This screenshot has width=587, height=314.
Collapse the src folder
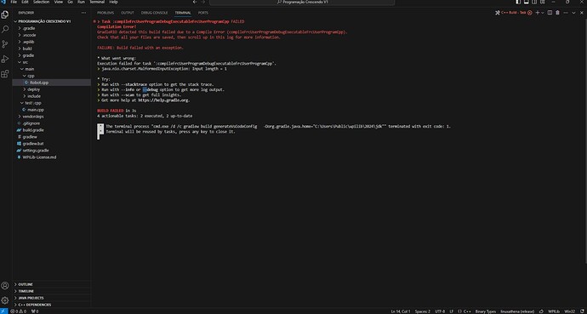tap(52, 62)
